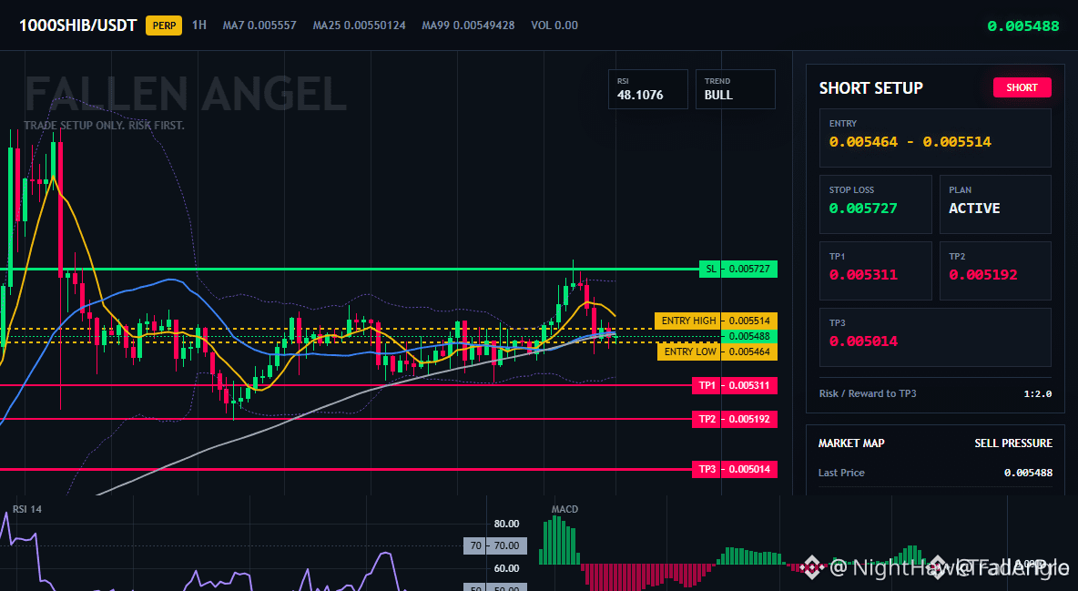Click the Last Price label in Market Map
The height and width of the screenshot is (591, 1078).
point(841,473)
